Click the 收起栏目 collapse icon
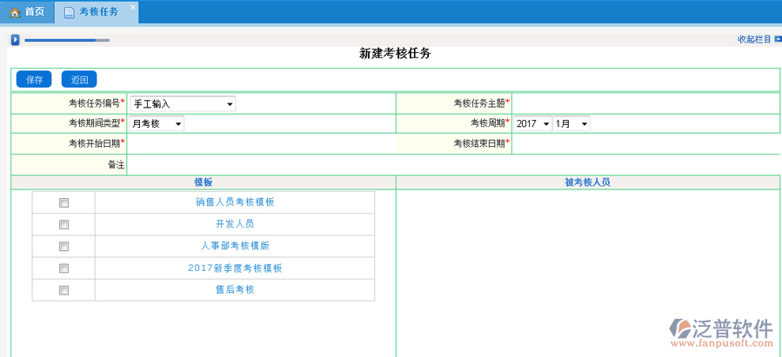Image resolution: width=782 pixels, height=357 pixels. pos(777,39)
